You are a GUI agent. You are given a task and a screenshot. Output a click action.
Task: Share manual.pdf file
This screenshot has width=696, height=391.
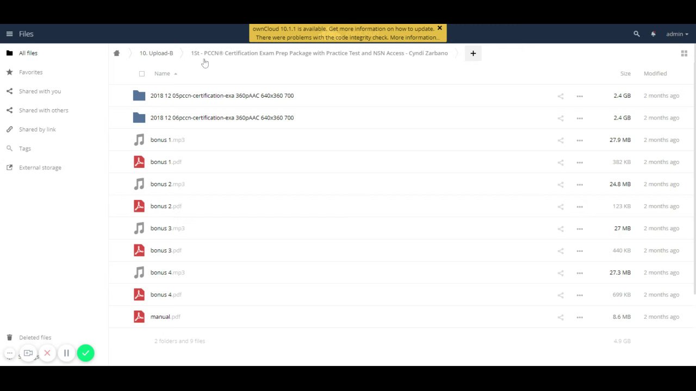[x=561, y=317]
